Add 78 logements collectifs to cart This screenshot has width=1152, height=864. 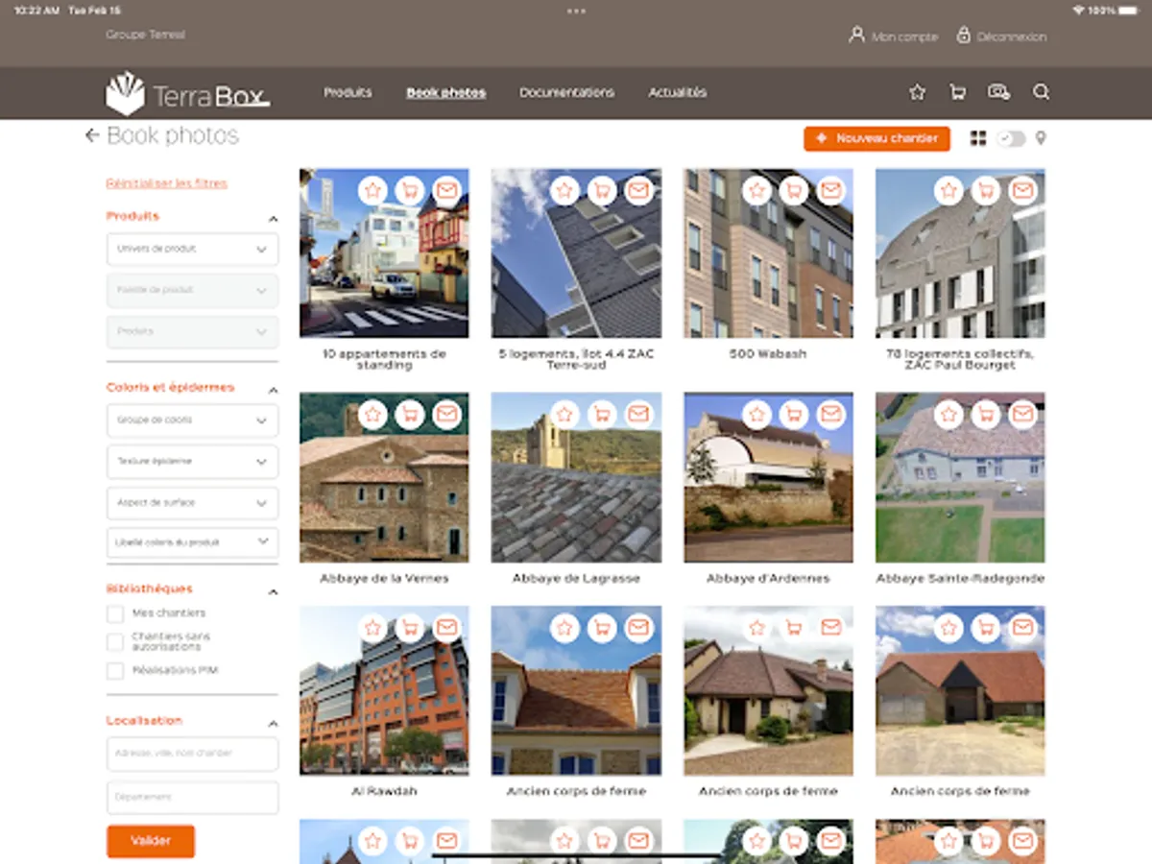[x=986, y=190]
